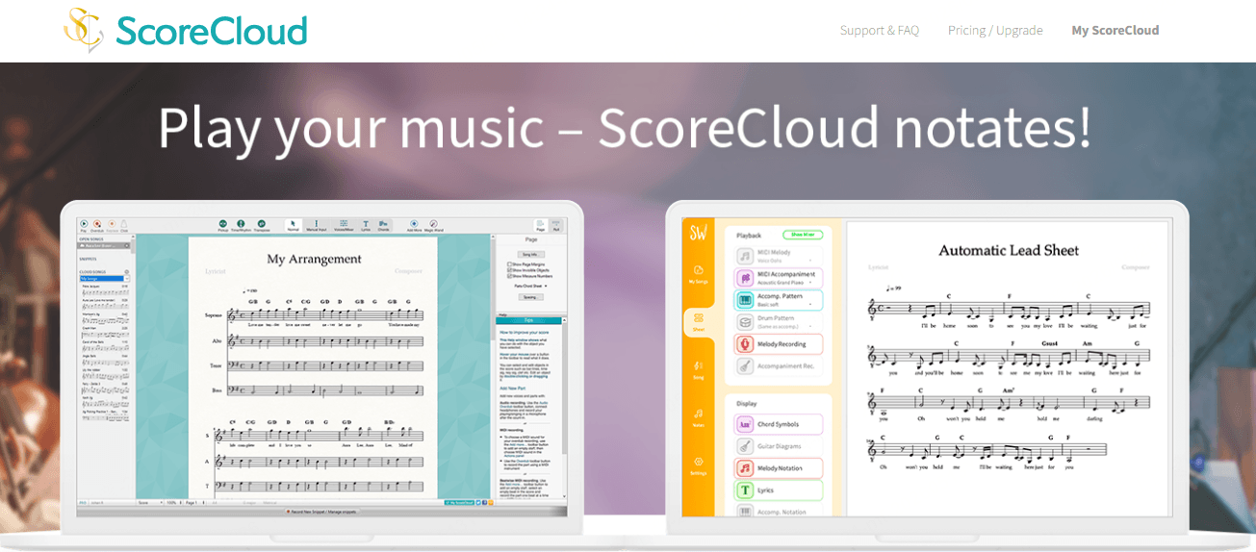This screenshot has height=552, width=1256.
Task: Toggle Accompaniment Rec. playback
Action: [778, 366]
